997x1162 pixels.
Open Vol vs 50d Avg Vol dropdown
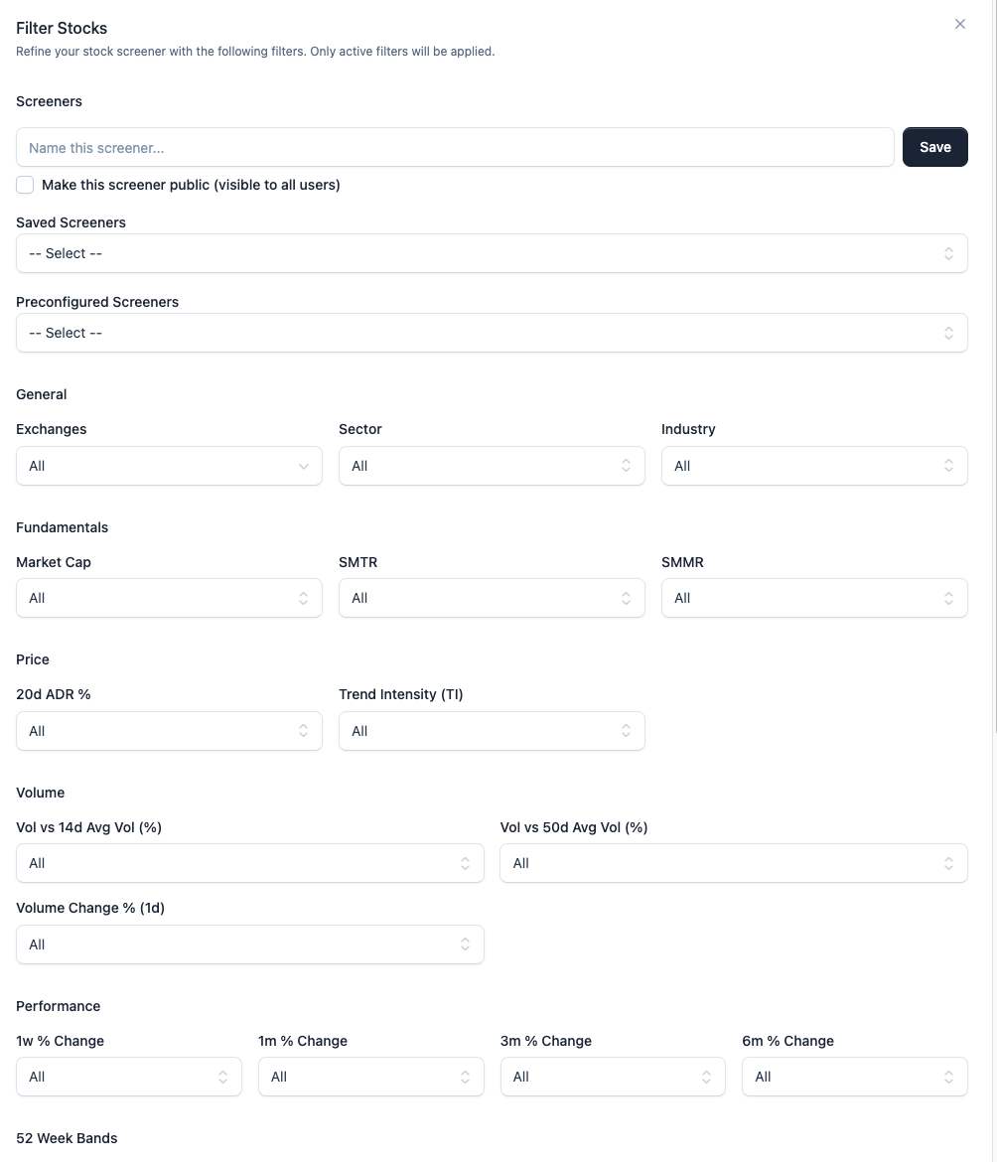tap(733, 863)
